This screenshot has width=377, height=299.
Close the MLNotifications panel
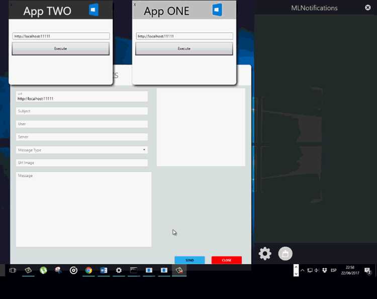tap(367, 8)
